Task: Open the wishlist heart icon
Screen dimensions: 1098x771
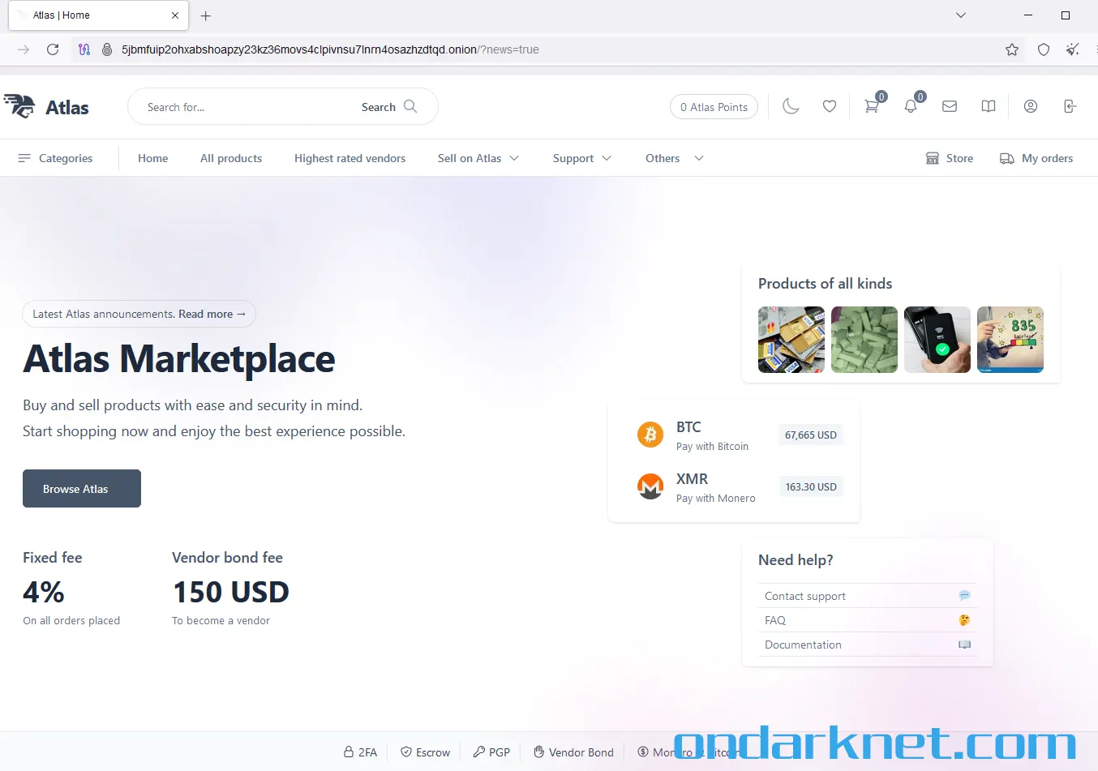Action: point(829,106)
